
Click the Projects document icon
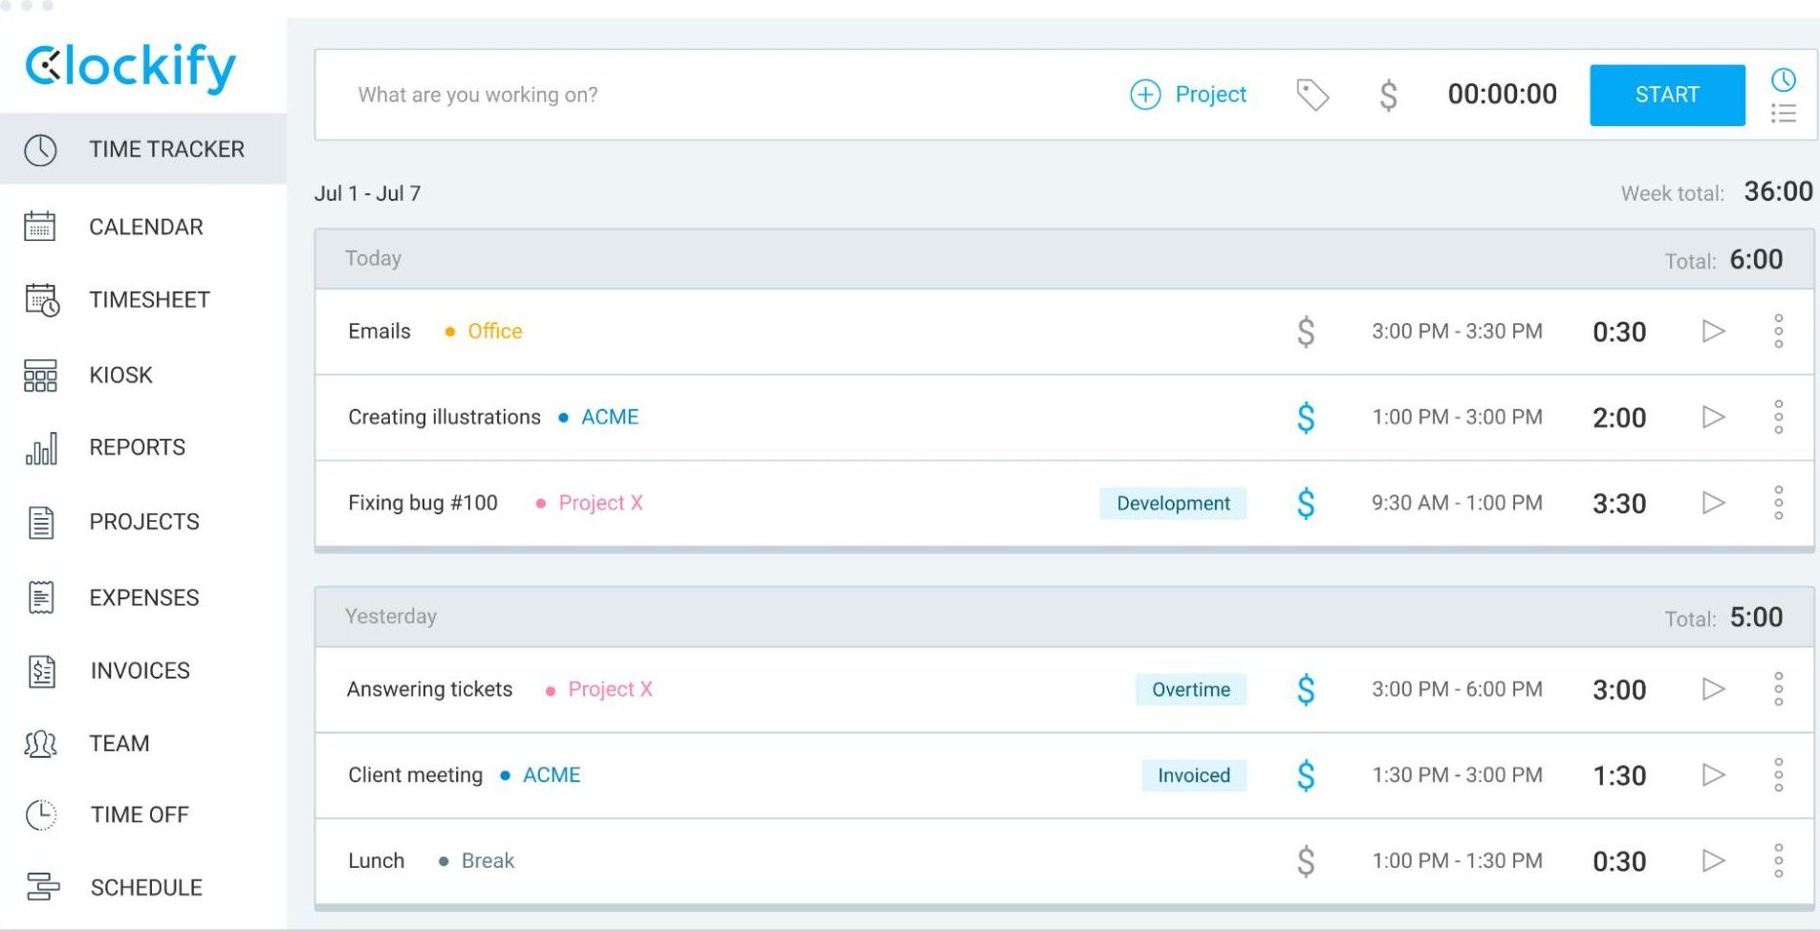[41, 522]
